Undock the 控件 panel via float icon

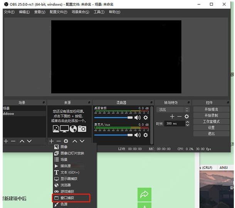[x=228, y=102]
